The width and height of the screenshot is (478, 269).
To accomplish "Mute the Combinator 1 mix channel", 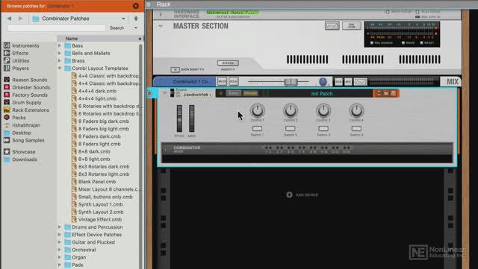I will click(223, 81).
